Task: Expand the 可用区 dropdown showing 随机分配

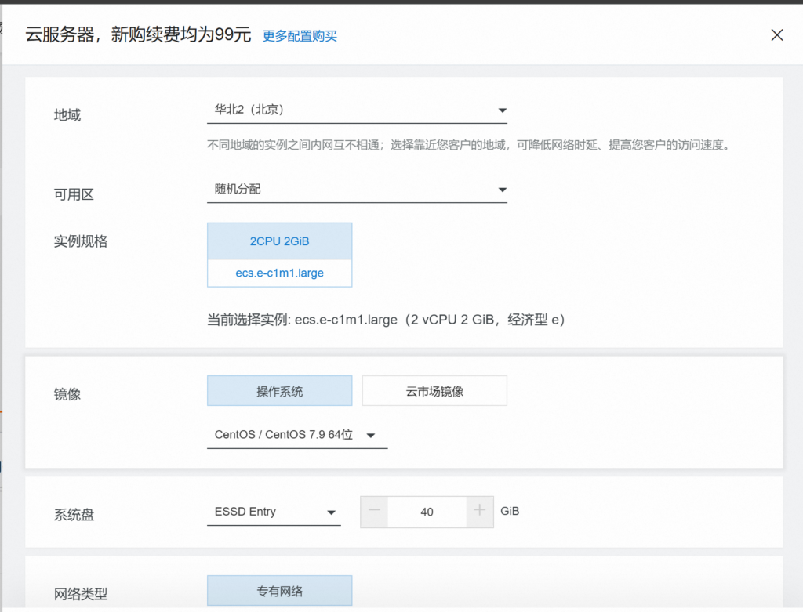Action: coord(356,190)
